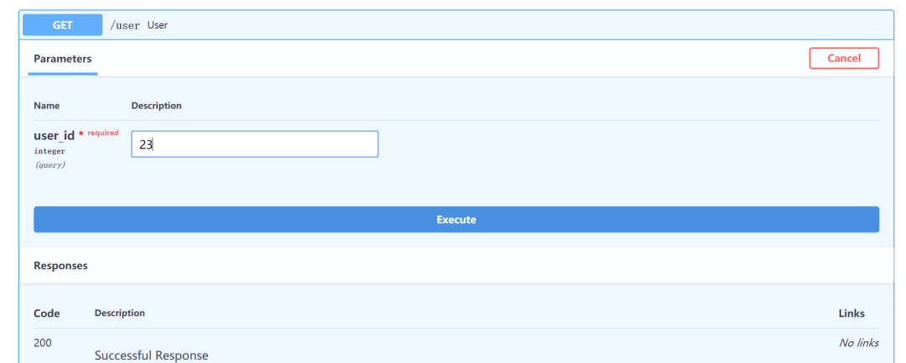This screenshot has height=363, width=906.
Task: Click the Description header above the input
Action: tap(157, 106)
